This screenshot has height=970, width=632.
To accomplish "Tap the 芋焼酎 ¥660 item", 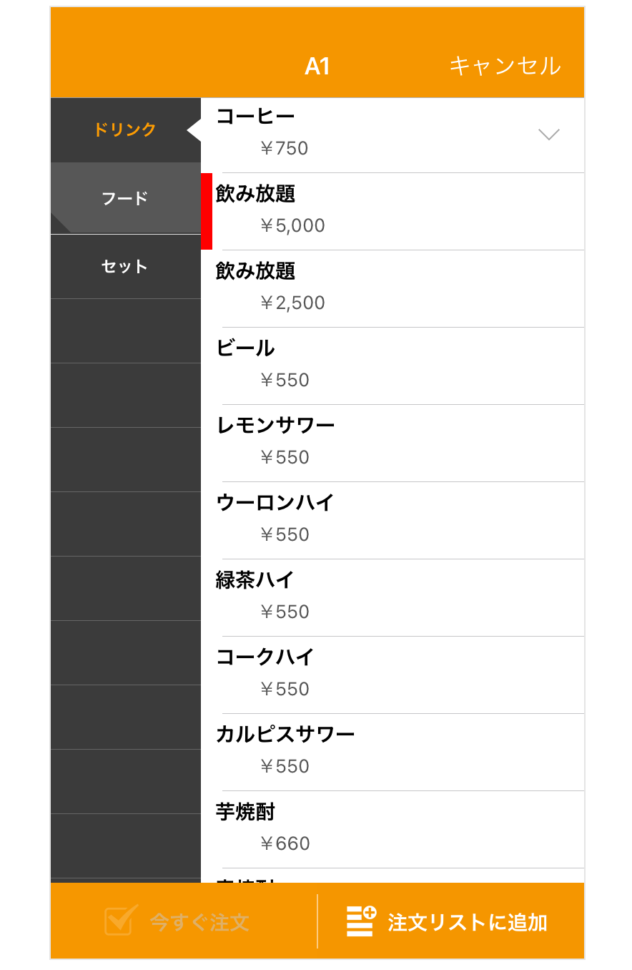I will point(393,829).
